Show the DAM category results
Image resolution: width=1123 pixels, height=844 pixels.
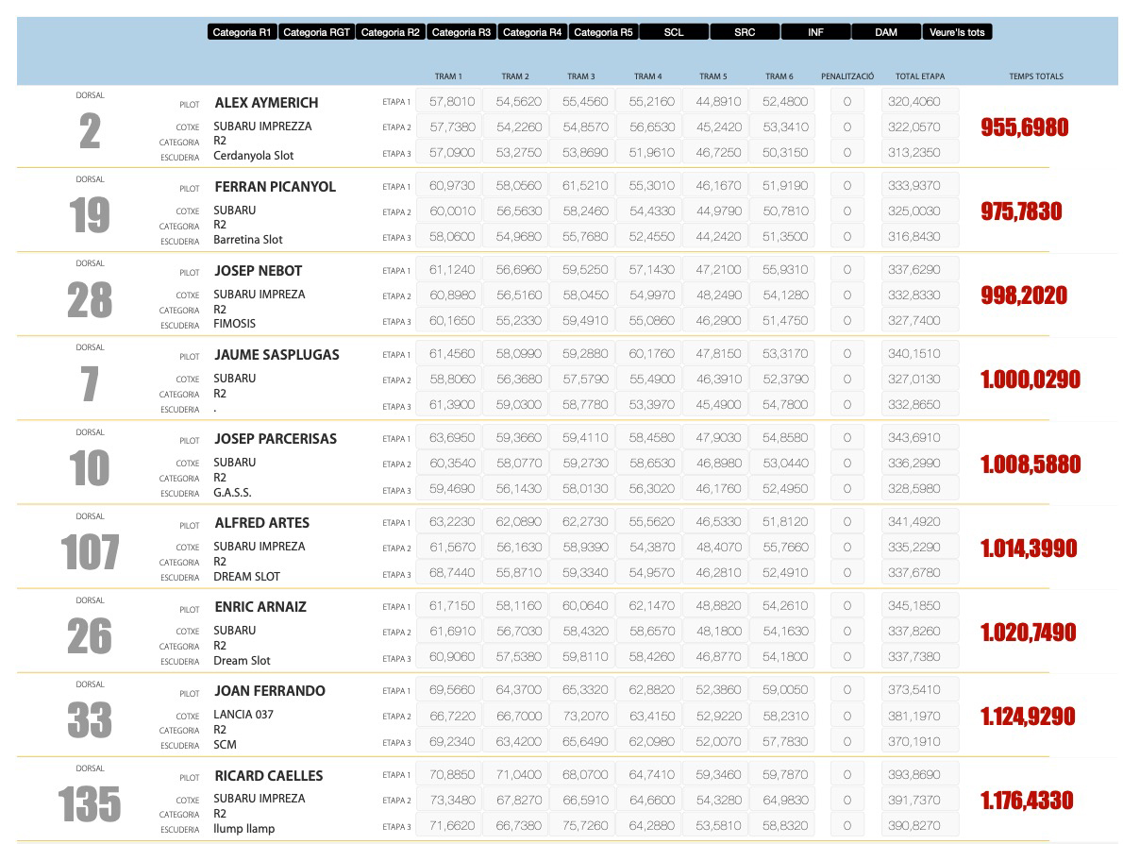pyautogui.click(x=886, y=32)
